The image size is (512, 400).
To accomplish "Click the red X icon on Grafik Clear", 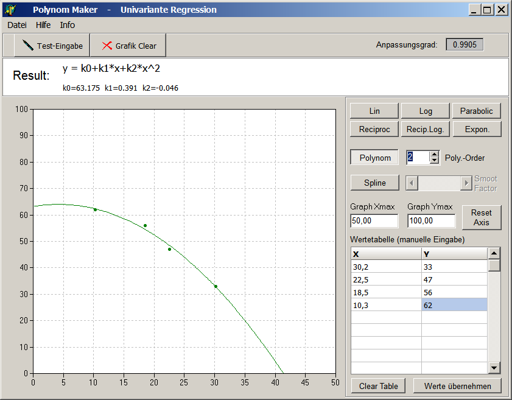I will pyautogui.click(x=107, y=46).
